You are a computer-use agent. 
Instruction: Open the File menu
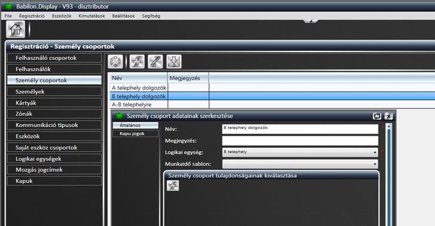(x=8, y=16)
